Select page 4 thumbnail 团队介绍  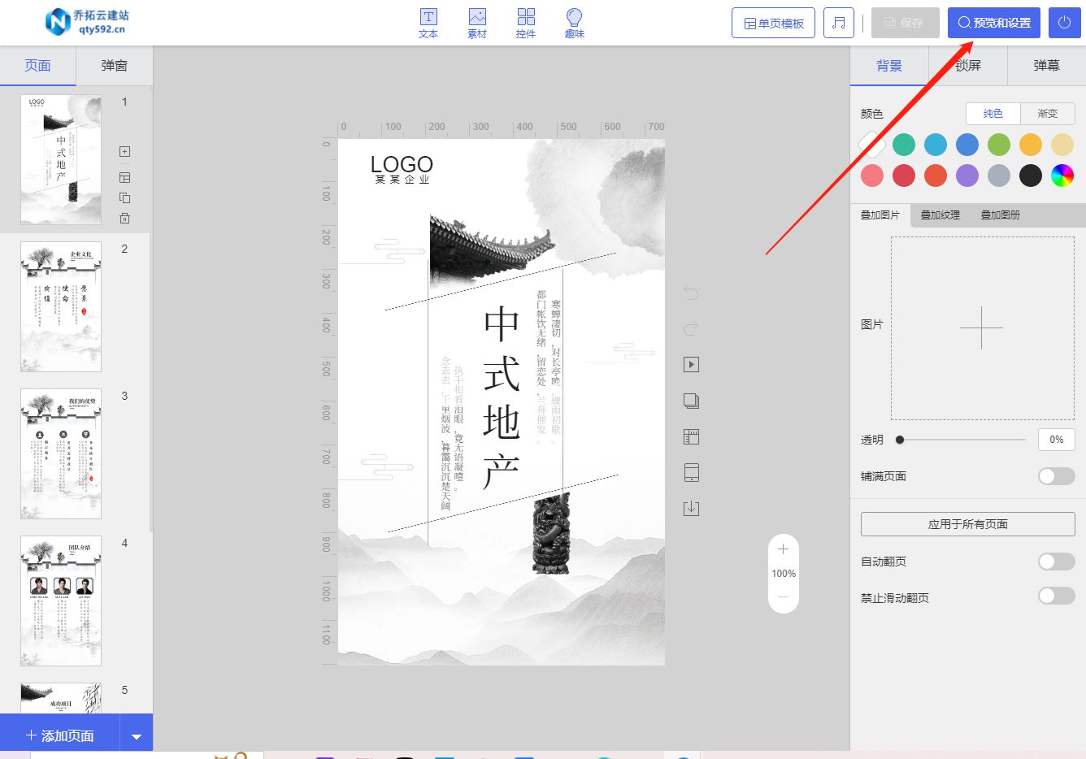point(61,601)
